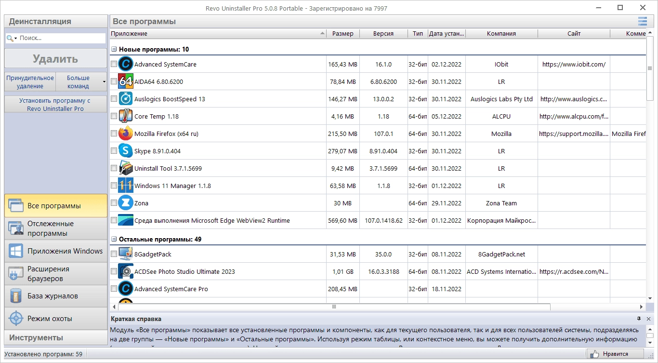Open 'Расширения браузеров' section
The height and width of the screenshot is (363, 658).
(x=56, y=274)
